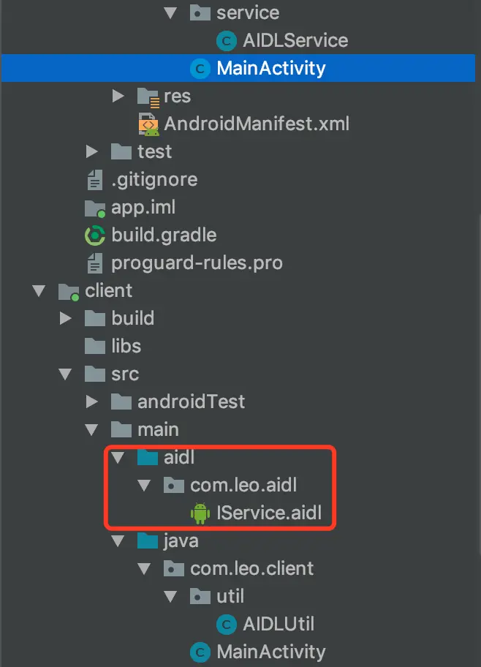This screenshot has height=667, width=481.
Task: Click the Android icon beside IService.aidl
Action: click(200, 513)
